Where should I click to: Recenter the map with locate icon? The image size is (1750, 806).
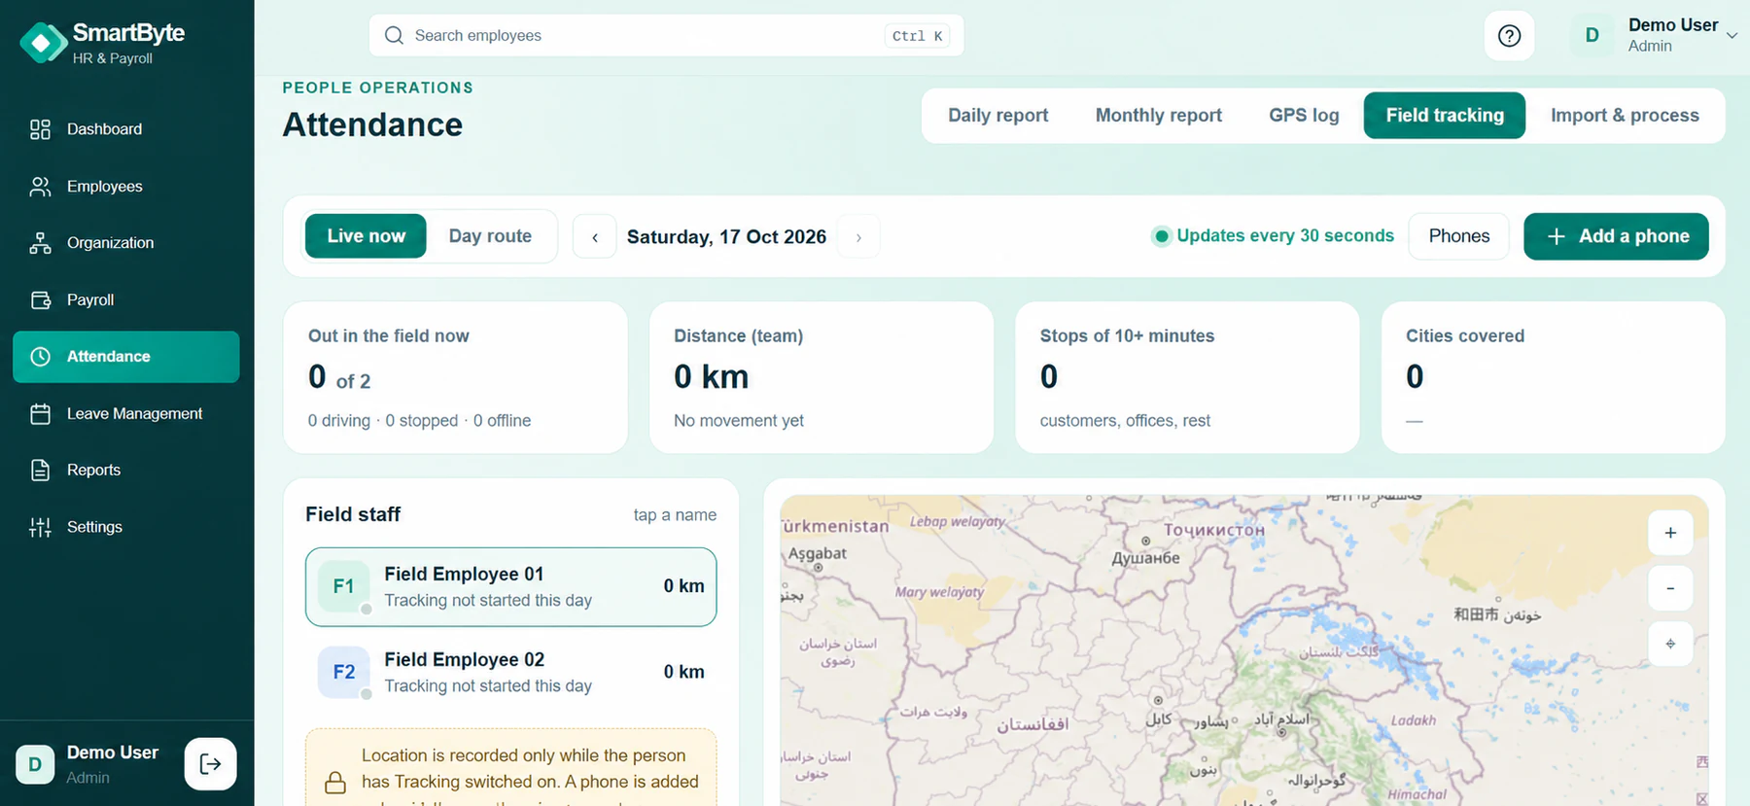(x=1670, y=644)
